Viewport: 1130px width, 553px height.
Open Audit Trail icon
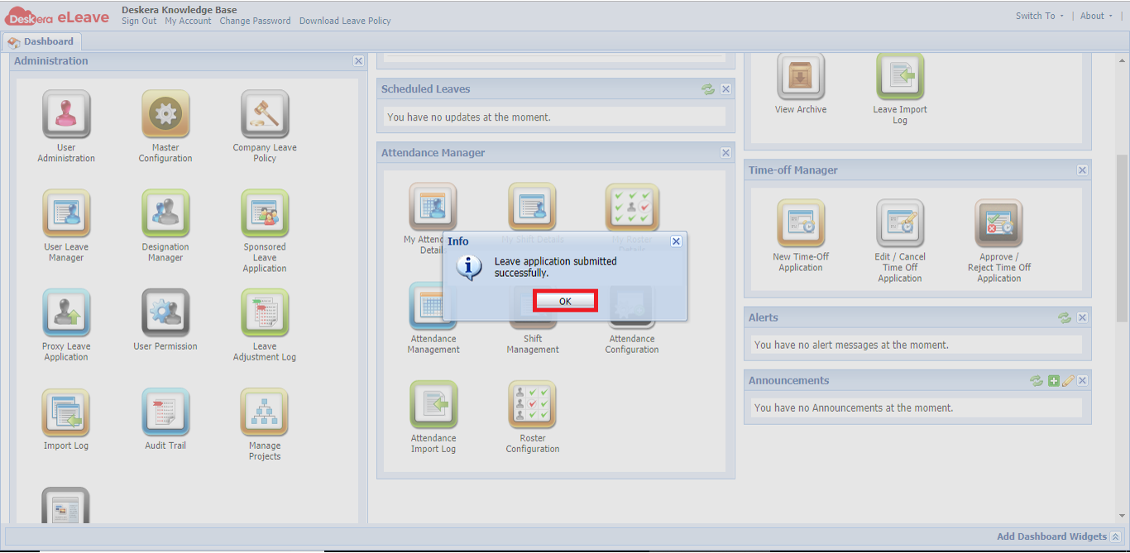point(165,412)
